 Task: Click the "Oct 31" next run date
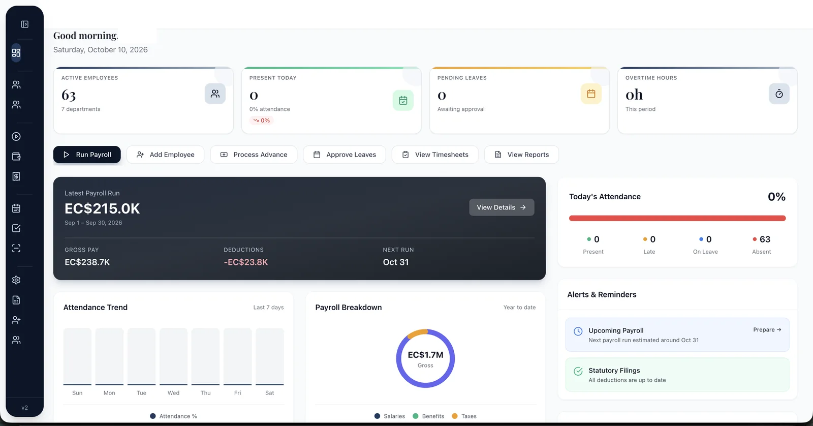click(x=396, y=262)
